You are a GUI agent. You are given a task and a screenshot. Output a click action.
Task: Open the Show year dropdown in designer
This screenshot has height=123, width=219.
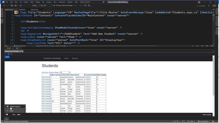[x=65, y=72]
